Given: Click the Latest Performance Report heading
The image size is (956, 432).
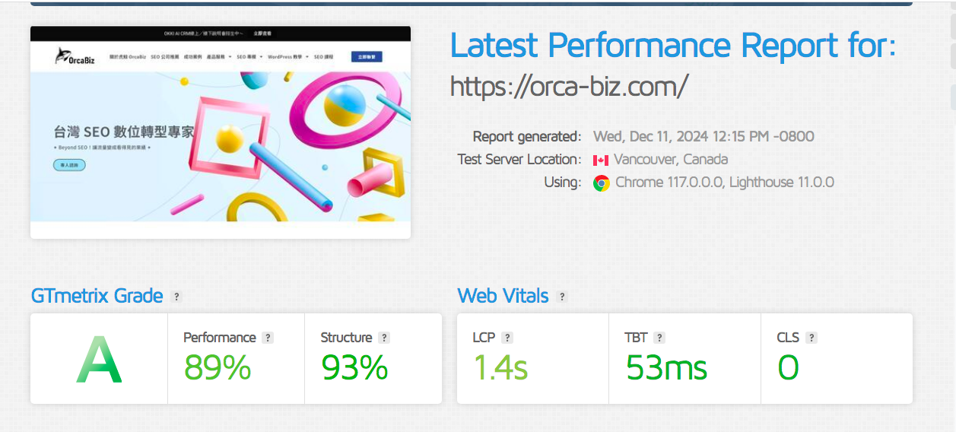Looking at the screenshot, I should pyautogui.click(x=673, y=46).
